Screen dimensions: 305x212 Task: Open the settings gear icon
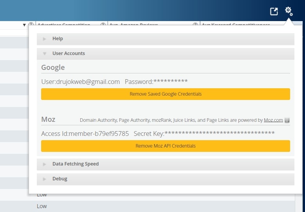(289, 11)
